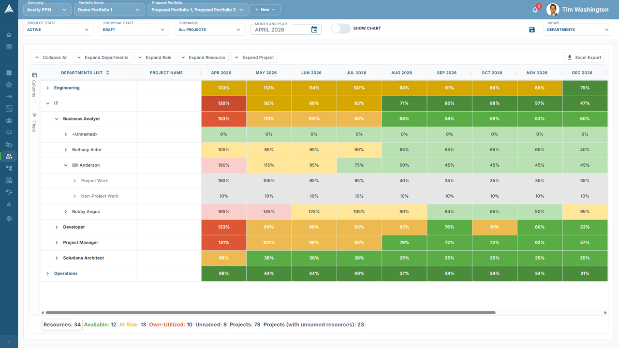Expand the left sidebar navigation arrow
The image size is (619, 348).
(x=9, y=342)
